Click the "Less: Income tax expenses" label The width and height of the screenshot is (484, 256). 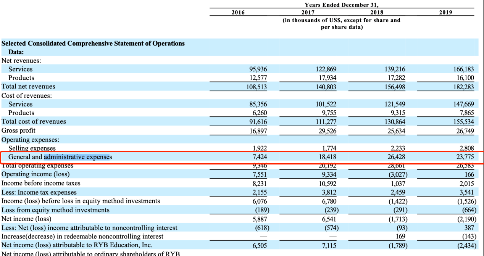(39, 192)
